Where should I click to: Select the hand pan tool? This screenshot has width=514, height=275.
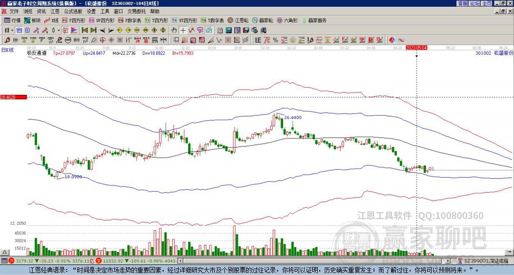click(174, 30)
